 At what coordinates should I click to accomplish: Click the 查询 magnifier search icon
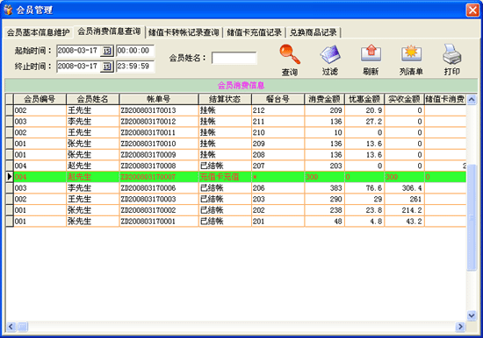[290, 54]
